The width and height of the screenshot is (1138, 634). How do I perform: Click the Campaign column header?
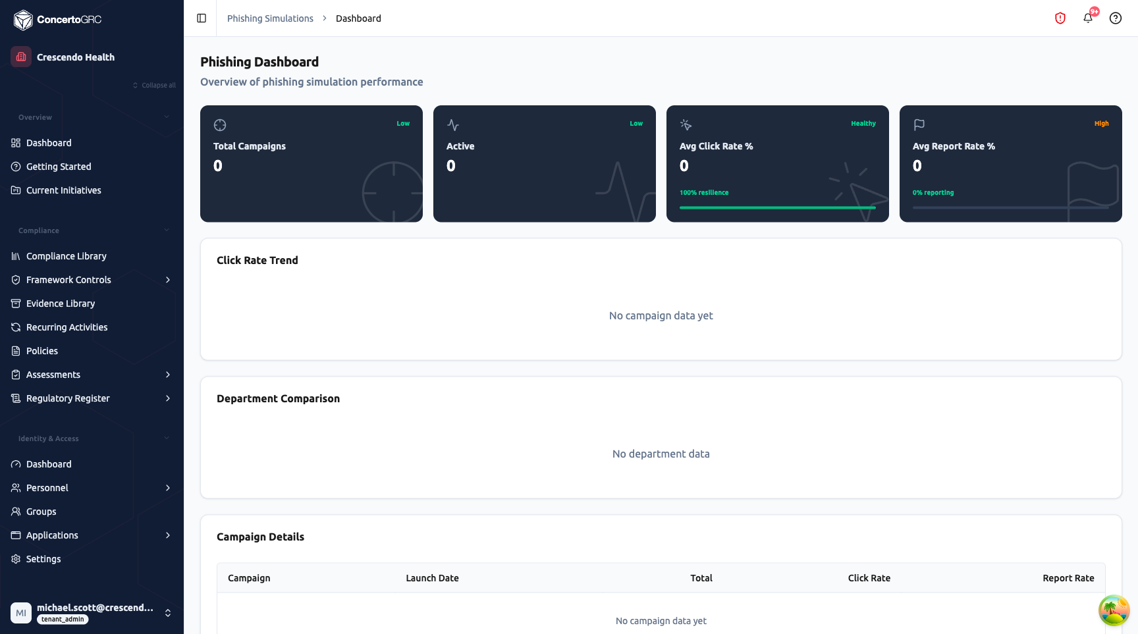point(249,578)
